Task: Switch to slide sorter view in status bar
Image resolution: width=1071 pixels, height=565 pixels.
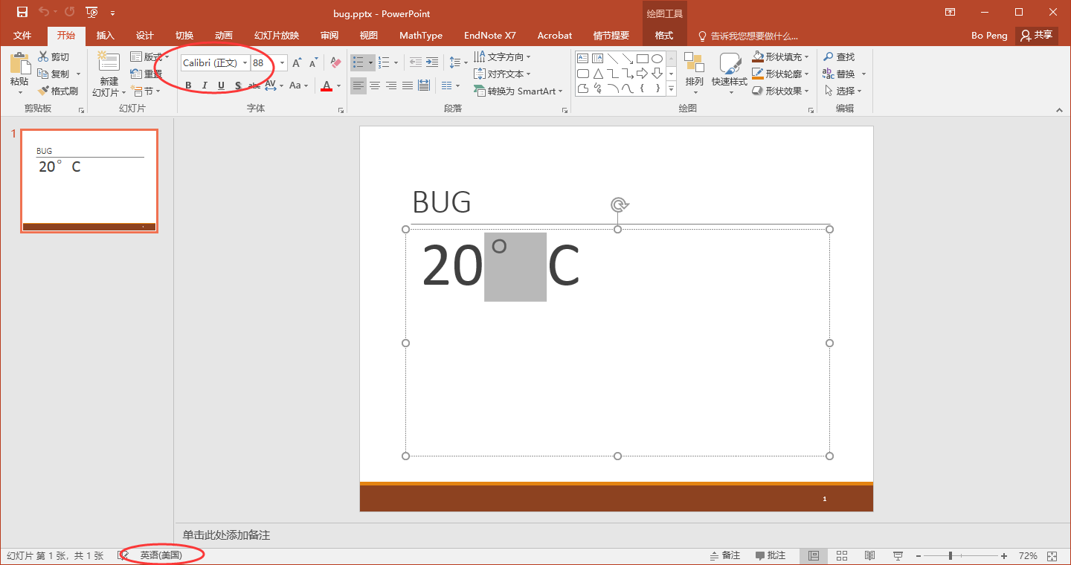Action: tap(842, 556)
